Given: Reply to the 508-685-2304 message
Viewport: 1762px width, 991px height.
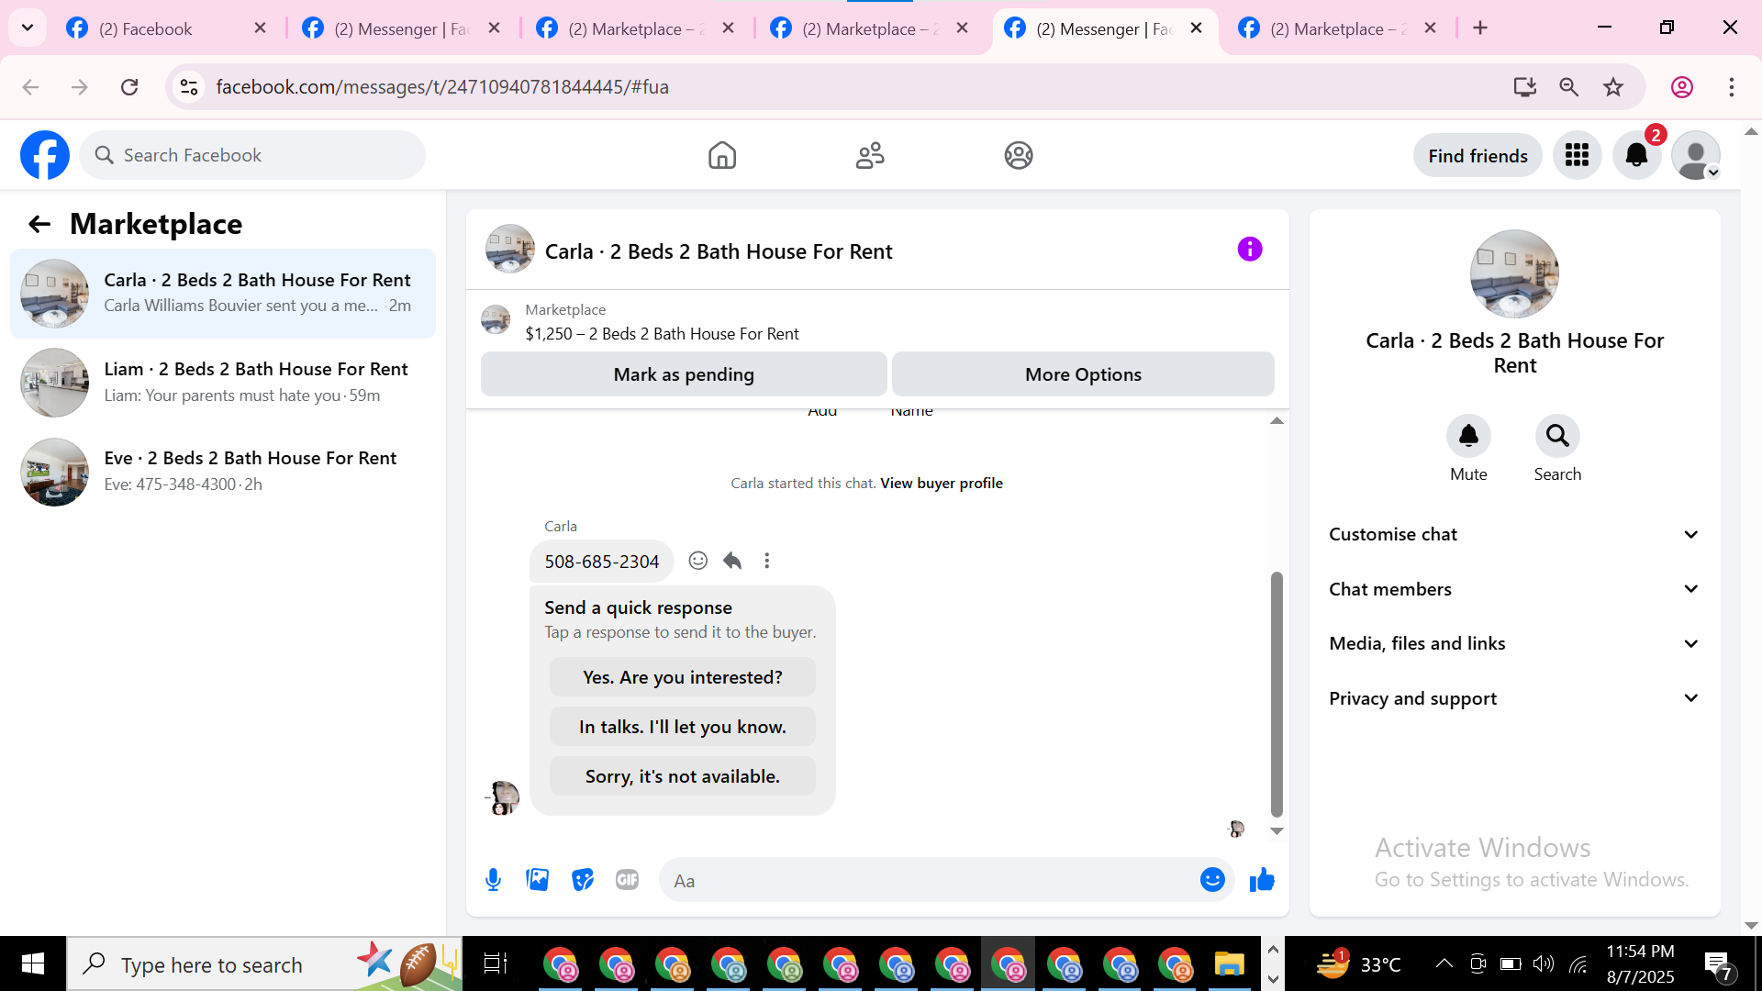Looking at the screenshot, I should pyautogui.click(x=732, y=561).
